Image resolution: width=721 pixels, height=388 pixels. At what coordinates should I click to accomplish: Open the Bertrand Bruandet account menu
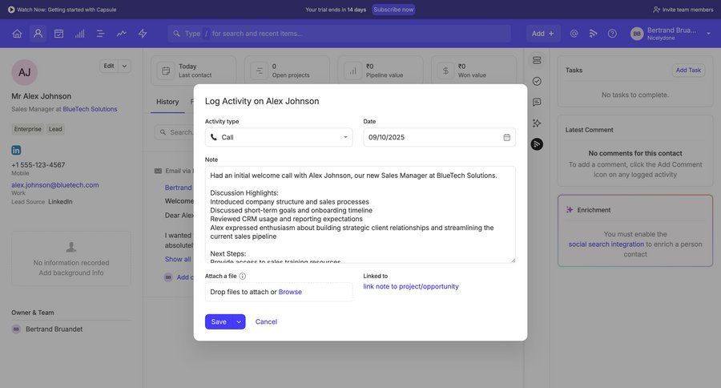point(671,34)
